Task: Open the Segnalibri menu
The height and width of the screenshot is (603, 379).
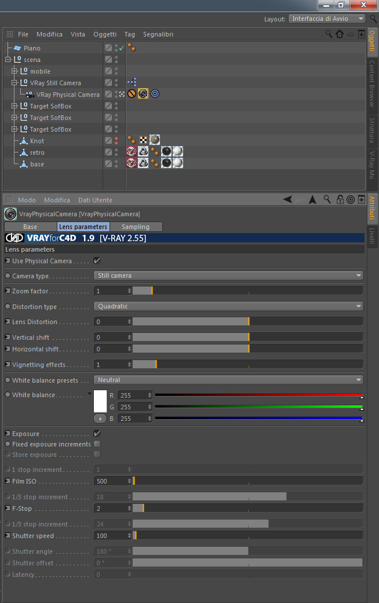Action: (158, 34)
